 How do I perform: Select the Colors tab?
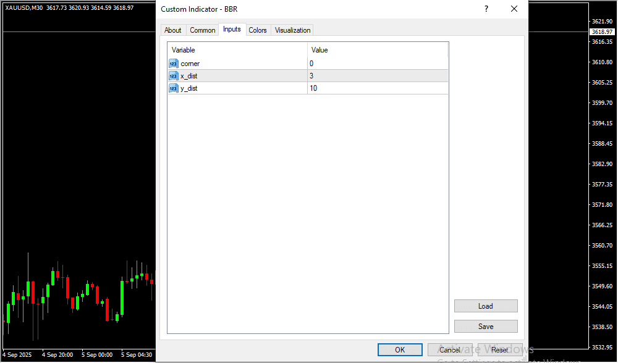pyautogui.click(x=258, y=30)
